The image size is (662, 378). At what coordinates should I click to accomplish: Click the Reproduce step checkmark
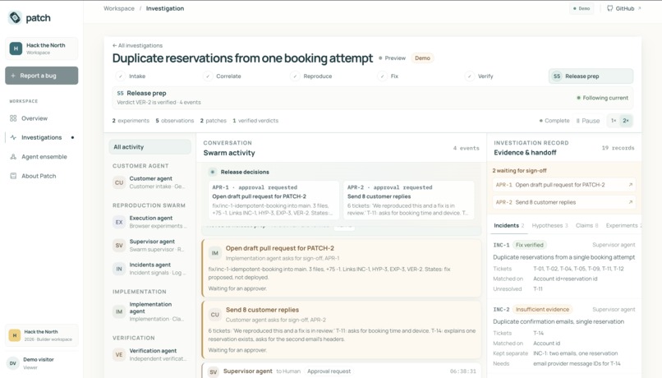[295, 76]
